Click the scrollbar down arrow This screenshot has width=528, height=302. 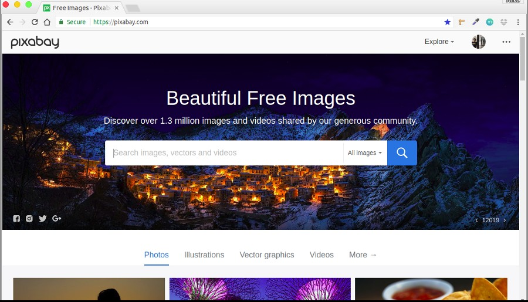(x=522, y=299)
